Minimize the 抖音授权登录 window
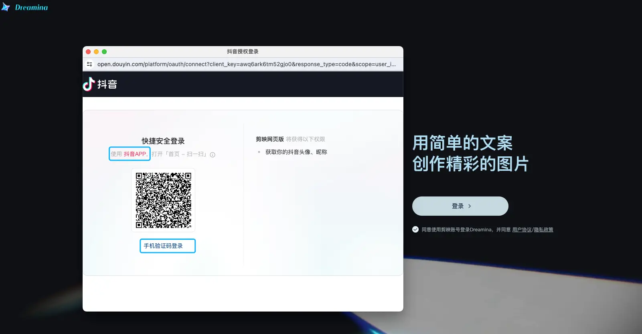This screenshot has width=642, height=334. click(96, 52)
